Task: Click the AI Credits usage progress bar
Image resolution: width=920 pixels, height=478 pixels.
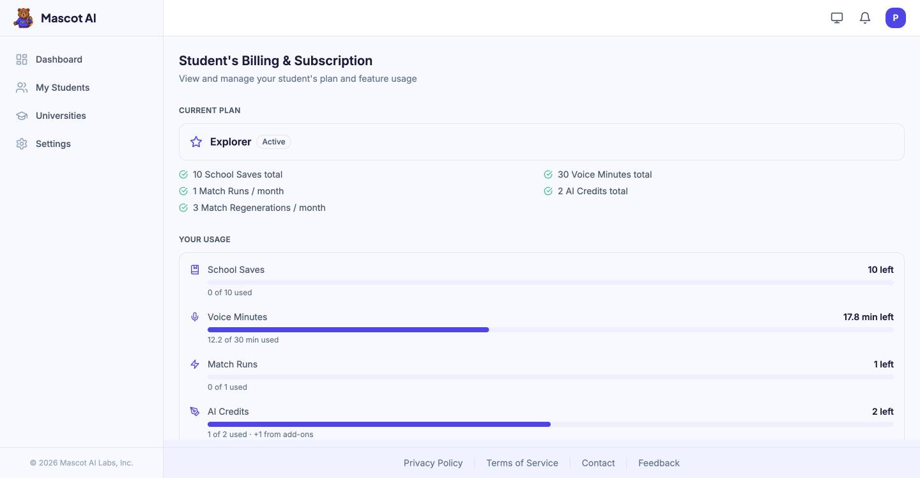Action: pos(551,424)
